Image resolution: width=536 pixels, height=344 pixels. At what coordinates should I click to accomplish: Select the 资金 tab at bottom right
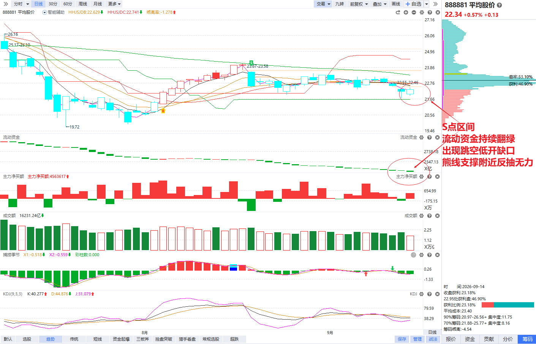tap(470, 339)
